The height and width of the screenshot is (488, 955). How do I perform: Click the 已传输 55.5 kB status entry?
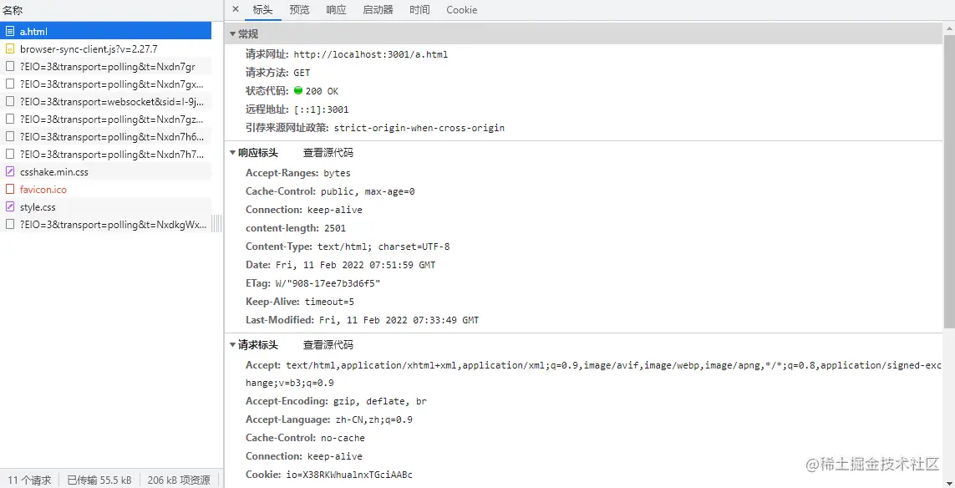tap(99, 480)
